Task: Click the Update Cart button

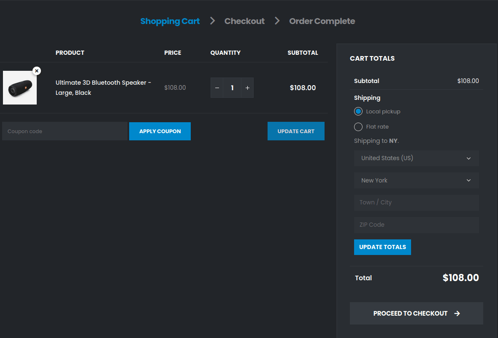Action: 296,131
